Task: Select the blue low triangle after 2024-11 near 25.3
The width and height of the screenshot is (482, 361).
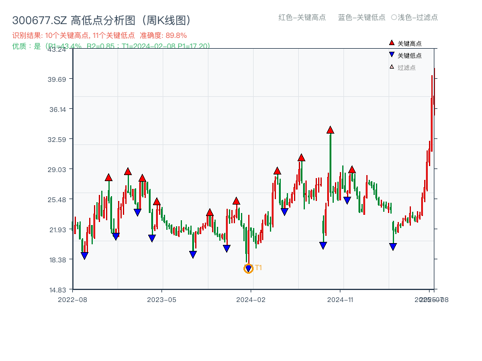Action: click(347, 201)
